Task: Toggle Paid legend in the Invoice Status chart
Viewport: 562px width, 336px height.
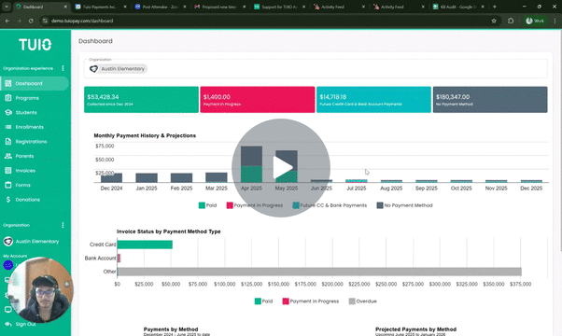Action: coord(263,301)
